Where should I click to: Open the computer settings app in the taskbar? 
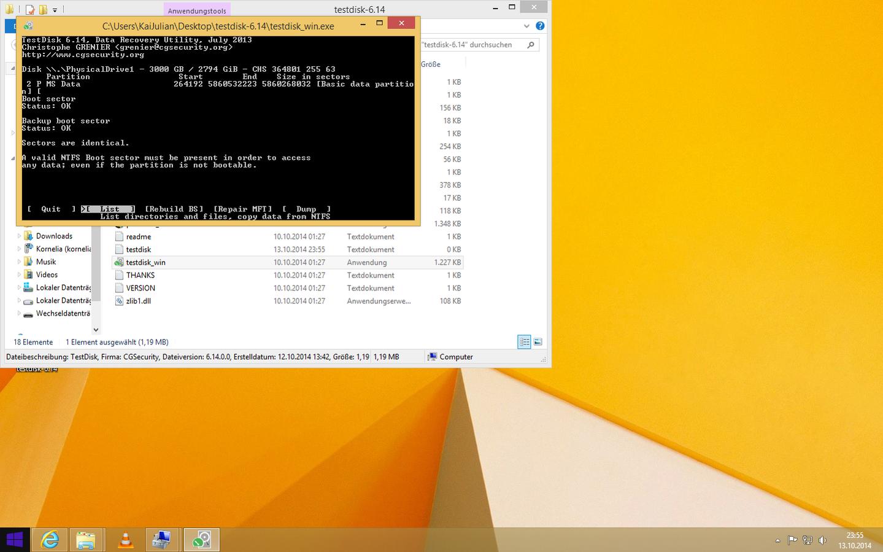162,540
